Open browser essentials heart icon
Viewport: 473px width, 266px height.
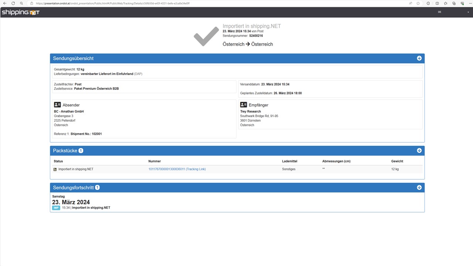[x=462, y=3]
